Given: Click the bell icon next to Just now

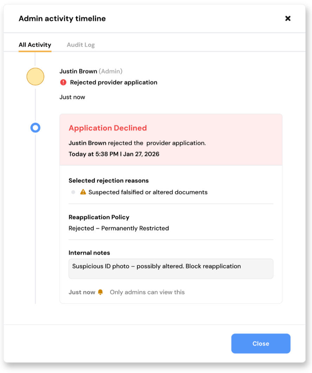Looking at the screenshot, I should point(100,292).
